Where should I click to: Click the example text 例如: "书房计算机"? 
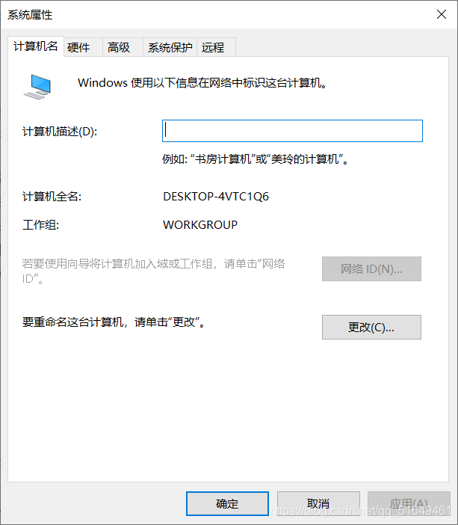coord(256,159)
